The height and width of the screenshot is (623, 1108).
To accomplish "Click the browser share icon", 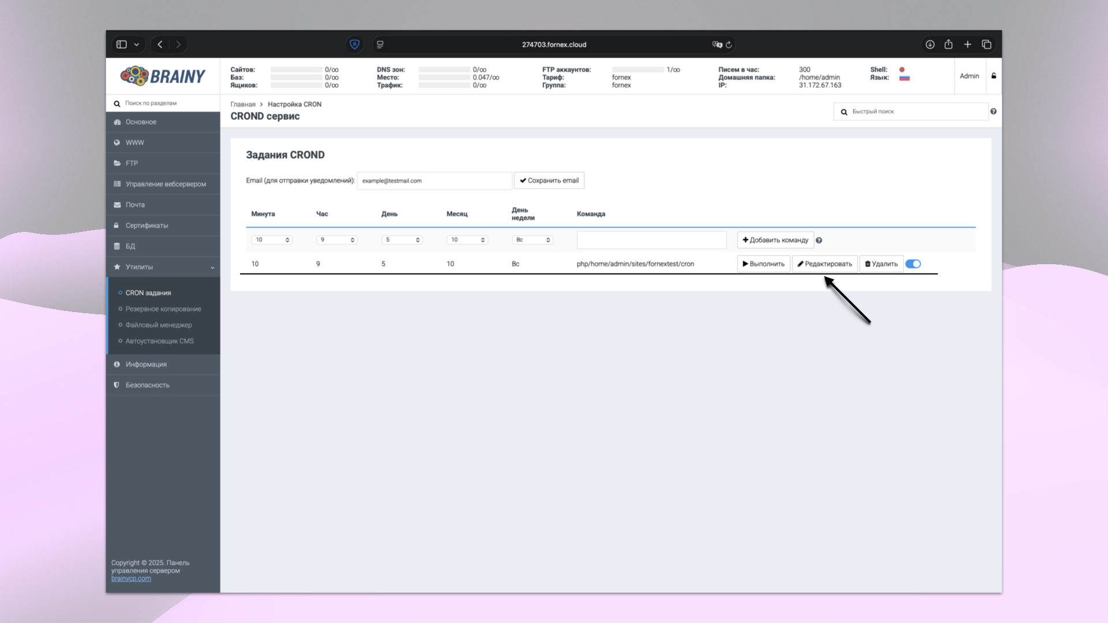I will (948, 44).
